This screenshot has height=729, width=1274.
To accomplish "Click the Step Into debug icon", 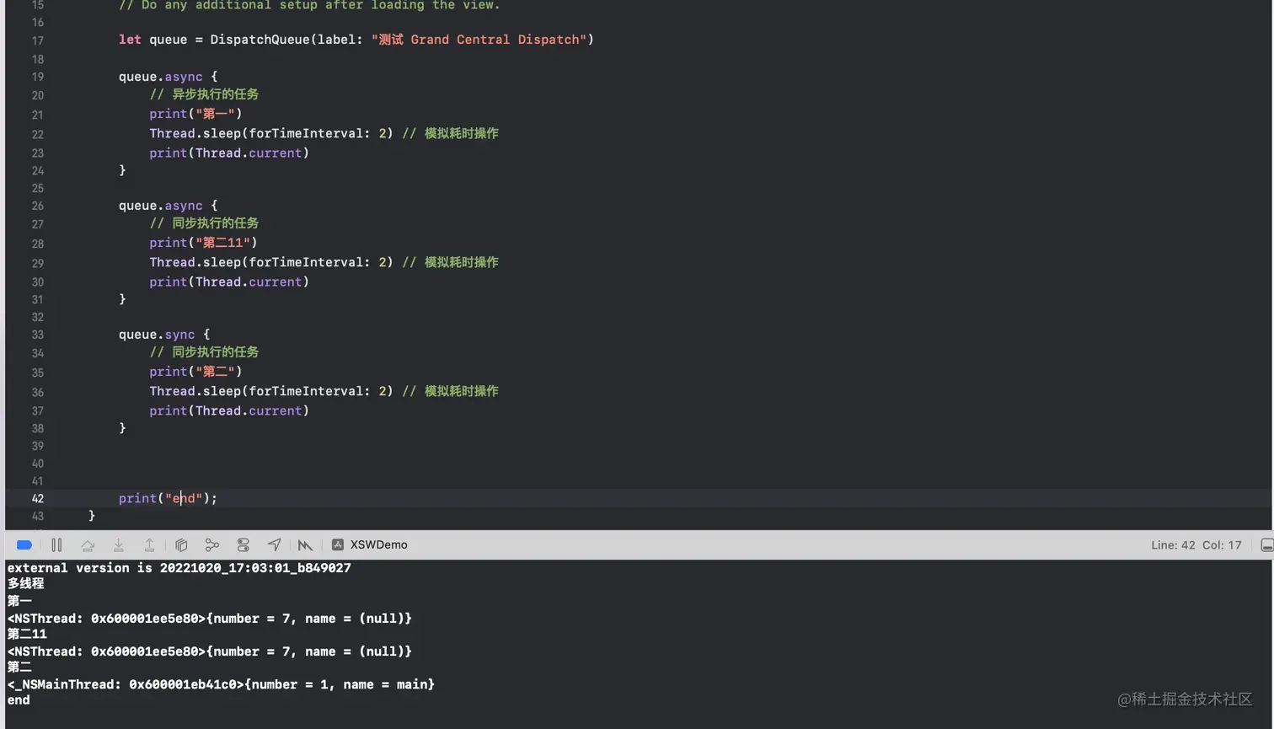I will tap(119, 545).
